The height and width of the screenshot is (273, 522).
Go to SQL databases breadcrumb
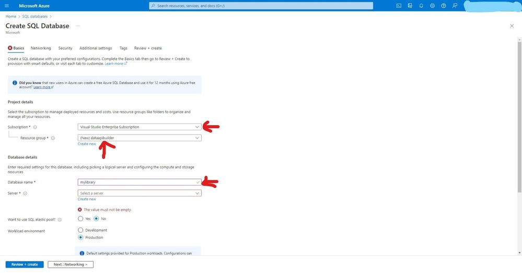point(34,16)
